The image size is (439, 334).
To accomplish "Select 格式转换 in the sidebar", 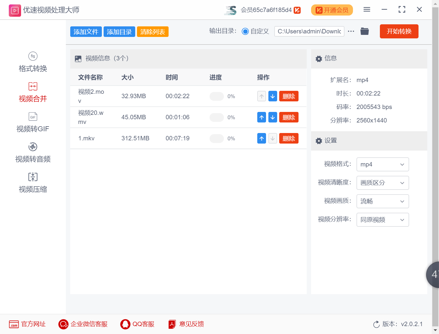I will tap(33, 62).
